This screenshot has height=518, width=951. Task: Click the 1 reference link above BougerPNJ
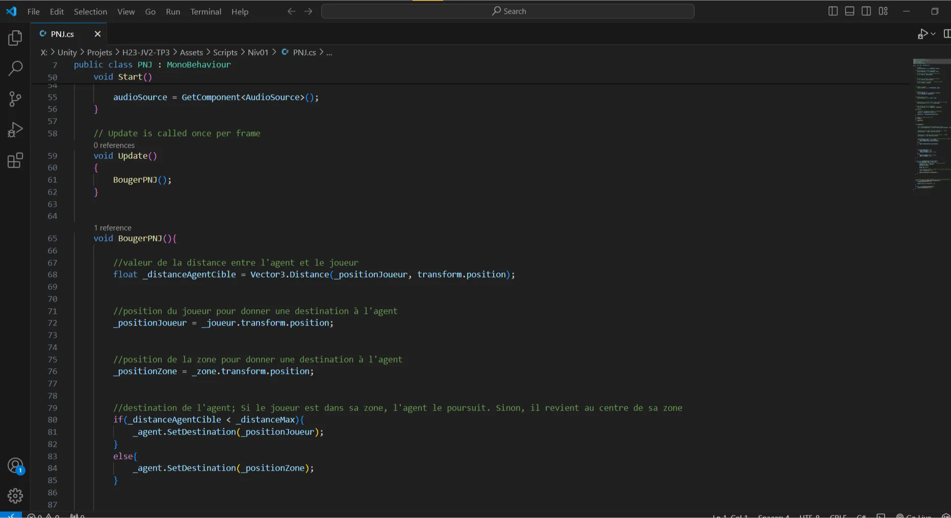coord(113,228)
